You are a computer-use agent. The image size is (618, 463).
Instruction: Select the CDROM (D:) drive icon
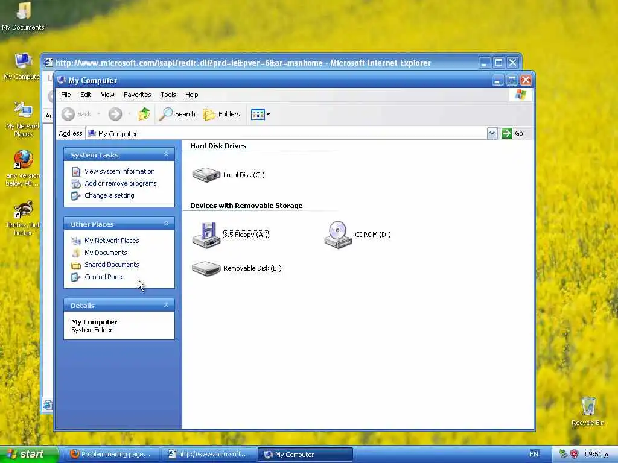338,235
